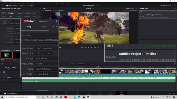177x99 pixels.
Task: Expand the far-right panel icon beside Render Queue
Action: pos(175,6)
